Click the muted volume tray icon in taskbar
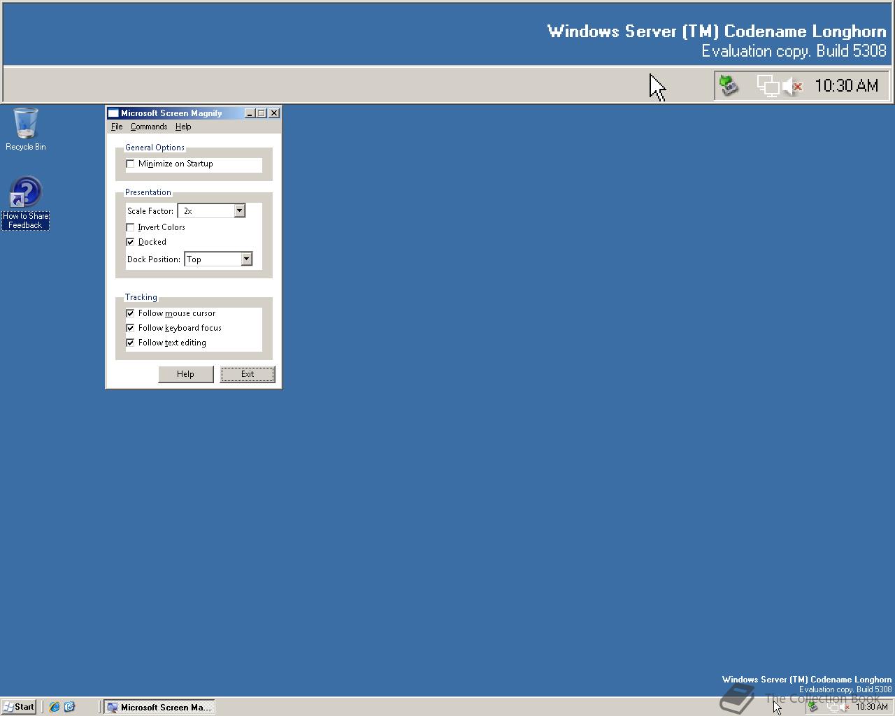Viewport: 895px width, 716px height. click(x=845, y=707)
